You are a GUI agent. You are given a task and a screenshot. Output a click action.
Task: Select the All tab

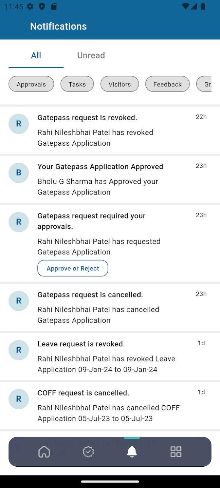tap(36, 55)
